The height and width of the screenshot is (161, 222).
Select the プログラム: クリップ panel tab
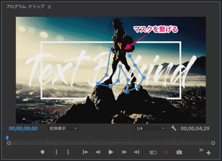pyautogui.click(x=25, y=7)
